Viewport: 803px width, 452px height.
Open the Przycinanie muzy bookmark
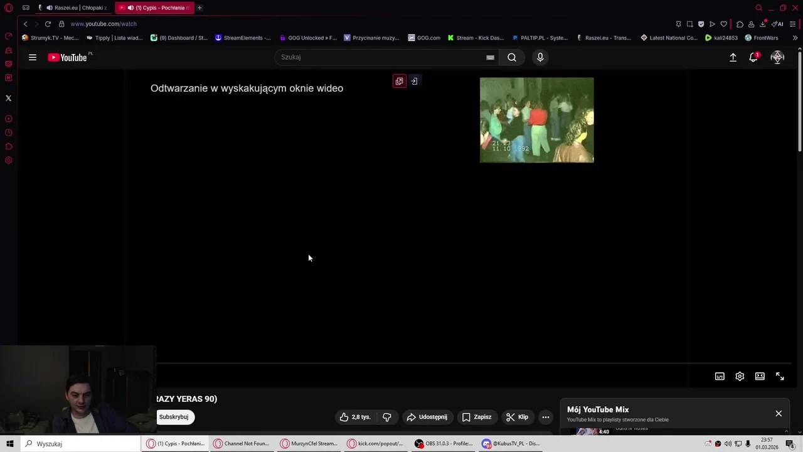(x=371, y=38)
